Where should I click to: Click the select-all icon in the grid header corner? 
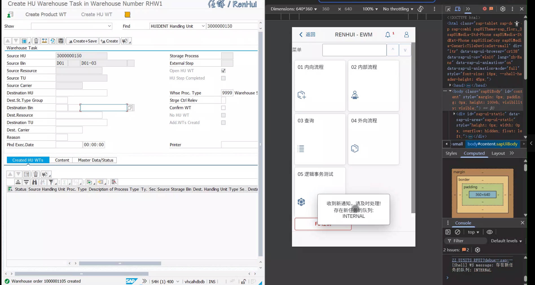point(10,189)
